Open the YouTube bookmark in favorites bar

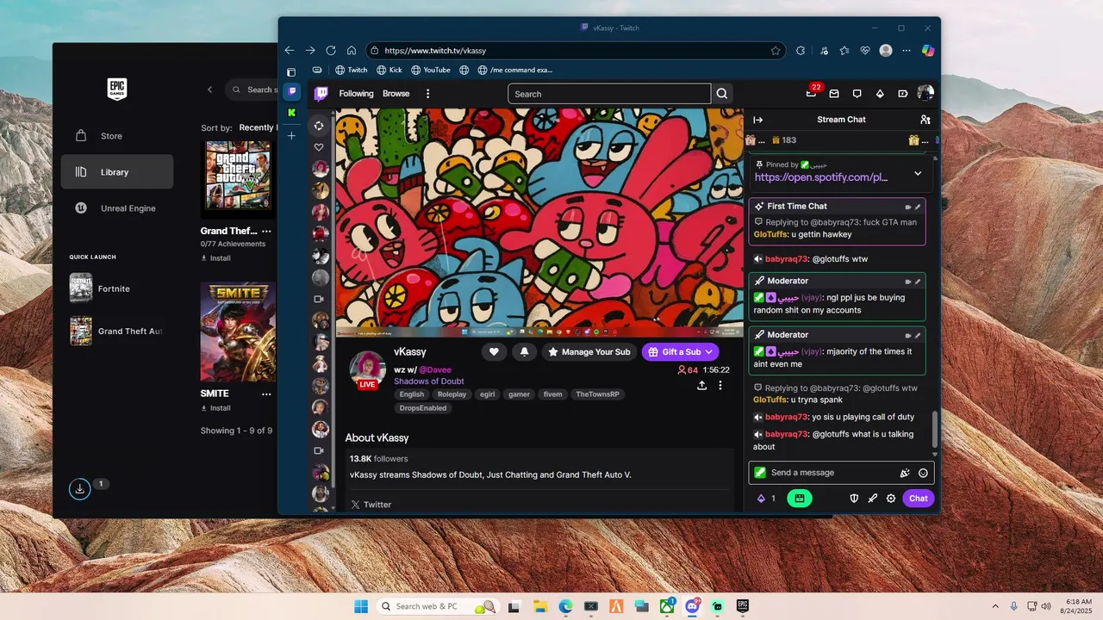[x=431, y=70]
